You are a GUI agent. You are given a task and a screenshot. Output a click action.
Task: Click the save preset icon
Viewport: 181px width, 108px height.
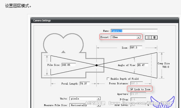(x=148, y=37)
